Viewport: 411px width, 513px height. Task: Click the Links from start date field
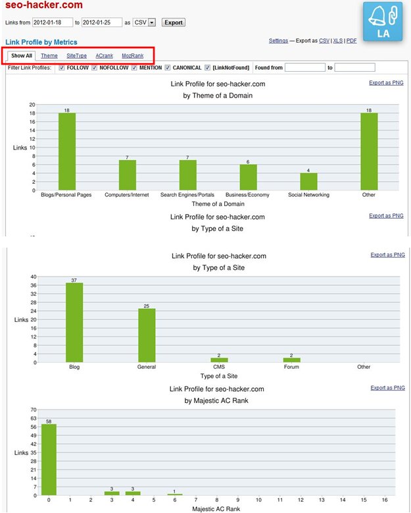point(52,22)
